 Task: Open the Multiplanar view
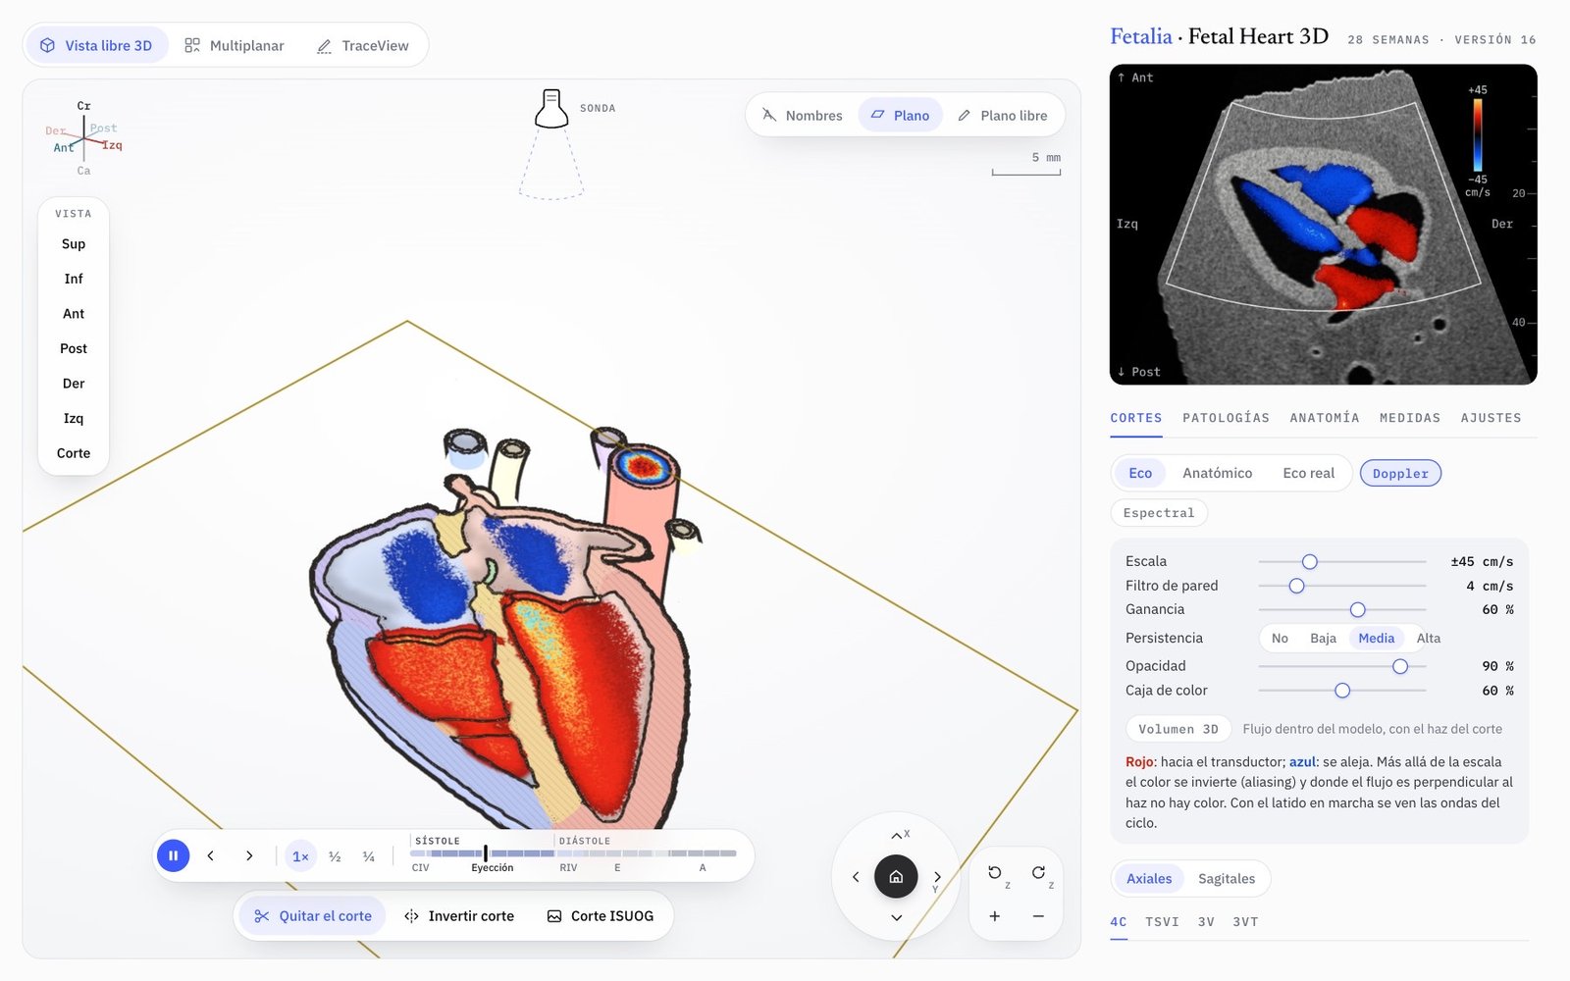coord(234,45)
